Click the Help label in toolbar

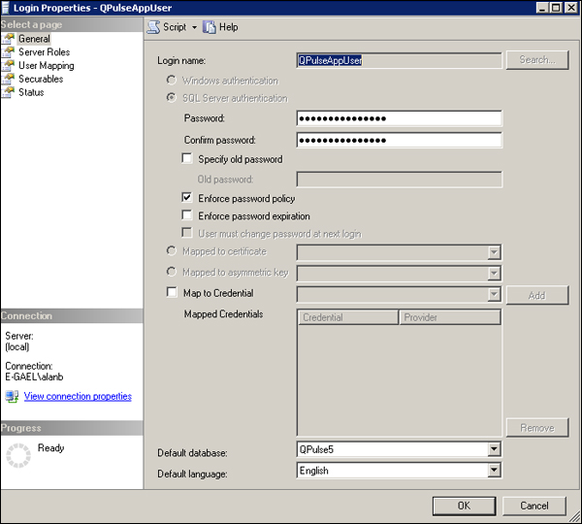(x=228, y=27)
